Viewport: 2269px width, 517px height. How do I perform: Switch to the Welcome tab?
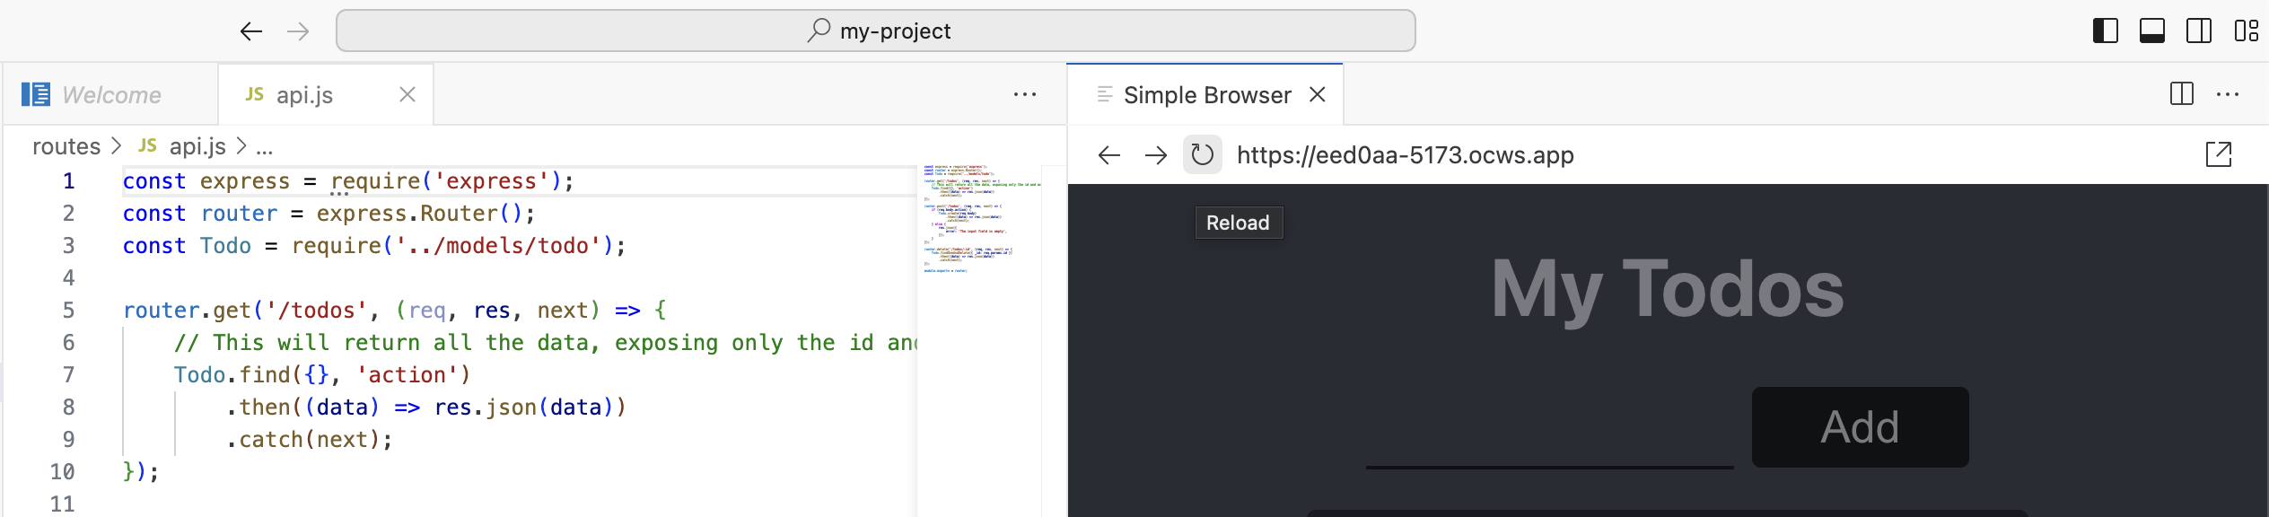point(111,94)
